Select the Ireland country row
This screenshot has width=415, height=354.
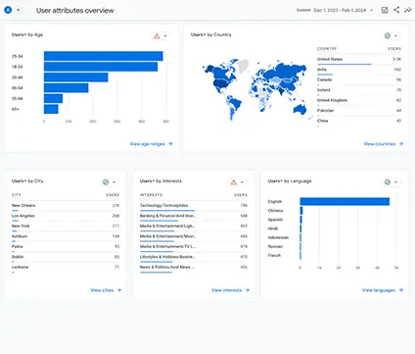(359, 90)
